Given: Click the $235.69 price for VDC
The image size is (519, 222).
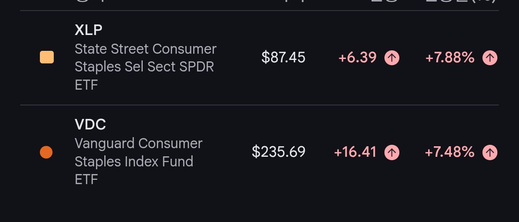Looking at the screenshot, I should pos(279,152).
